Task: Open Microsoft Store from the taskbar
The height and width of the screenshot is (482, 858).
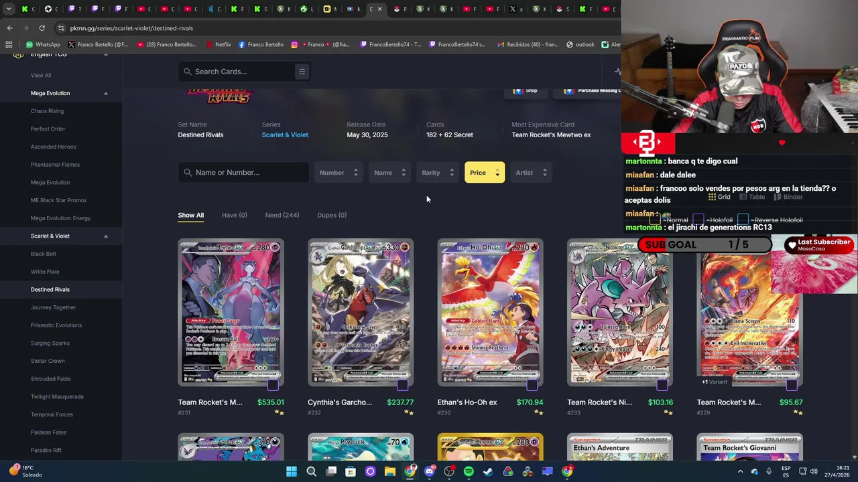Action: [351, 472]
